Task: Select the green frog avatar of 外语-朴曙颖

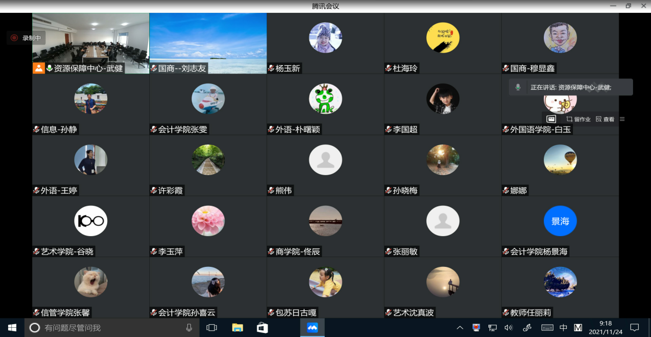Action: tap(325, 99)
